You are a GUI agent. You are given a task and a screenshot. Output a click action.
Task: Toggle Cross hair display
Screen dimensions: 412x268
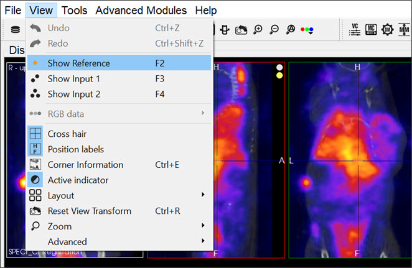point(67,134)
